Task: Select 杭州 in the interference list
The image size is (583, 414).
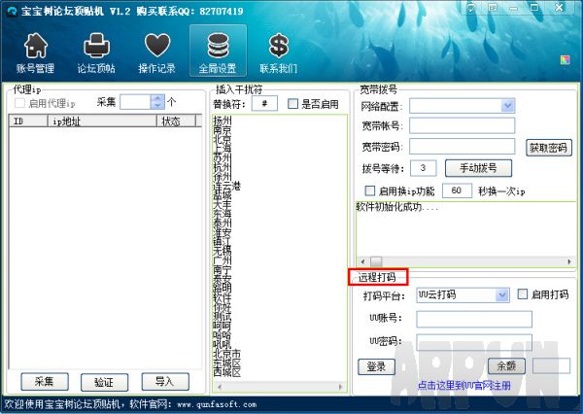Action: coord(223,167)
